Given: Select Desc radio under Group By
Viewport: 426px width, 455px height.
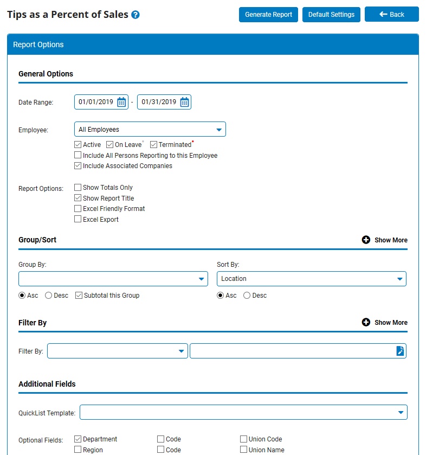Looking at the screenshot, I should [49, 296].
